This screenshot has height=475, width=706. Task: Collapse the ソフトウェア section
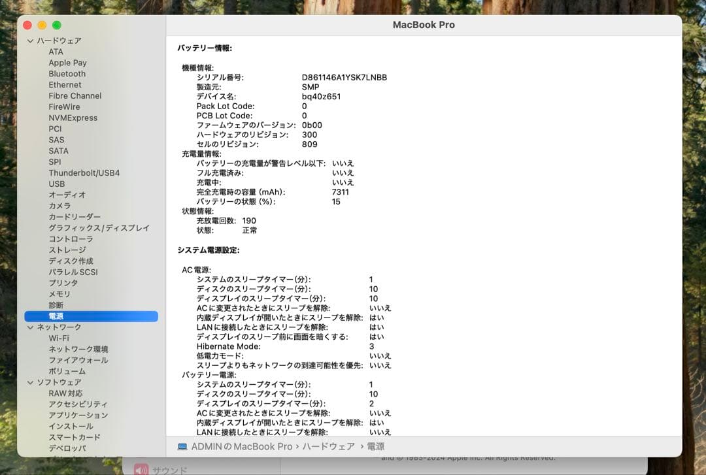30,382
